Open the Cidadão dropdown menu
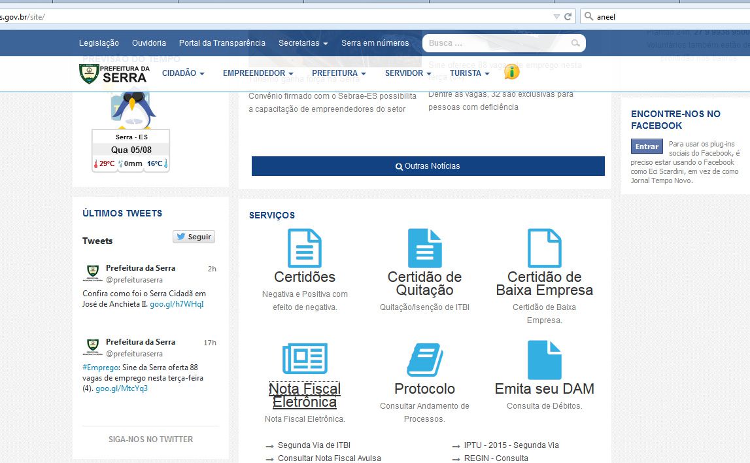This screenshot has height=463, width=750. pyautogui.click(x=183, y=73)
